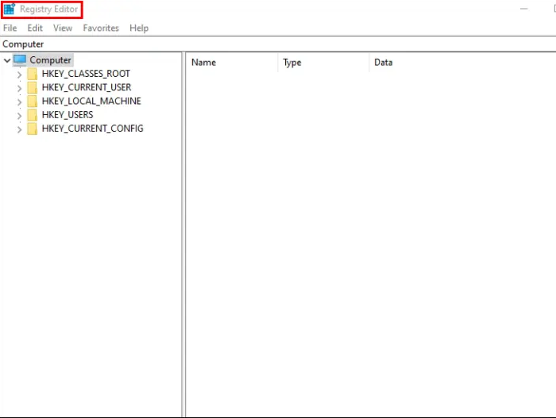Select the HKEY_USERS label
The width and height of the screenshot is (556, 418).
(68, 115)
